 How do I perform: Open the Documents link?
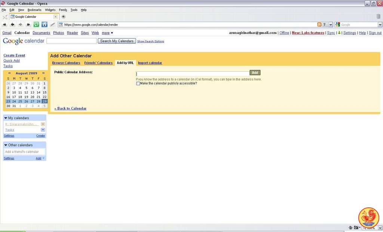41,33
